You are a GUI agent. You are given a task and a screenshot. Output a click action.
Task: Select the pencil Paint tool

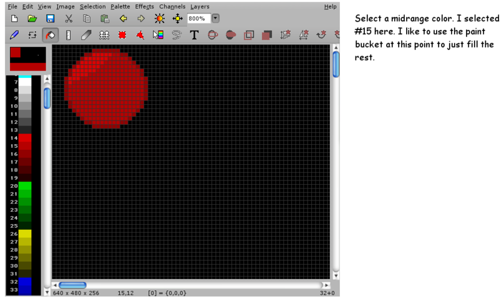click(14, 35)
